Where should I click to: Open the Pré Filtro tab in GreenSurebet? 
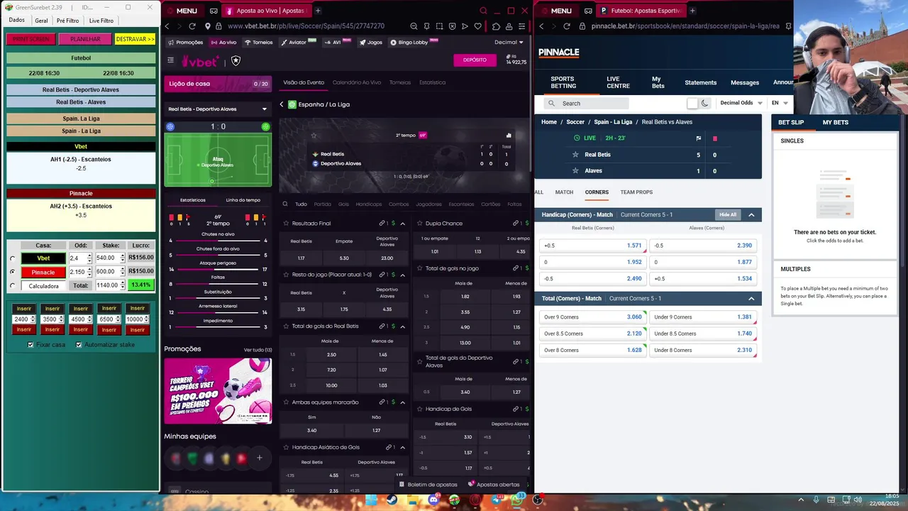coord(68,21)
